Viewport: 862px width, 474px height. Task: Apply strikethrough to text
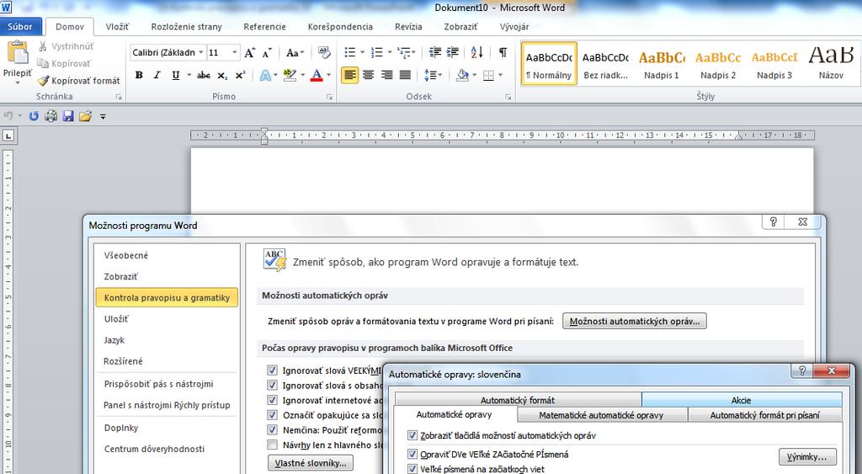click(x=204, y=75)
